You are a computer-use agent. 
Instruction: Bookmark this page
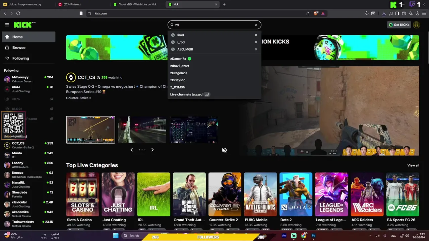point(81,13)
